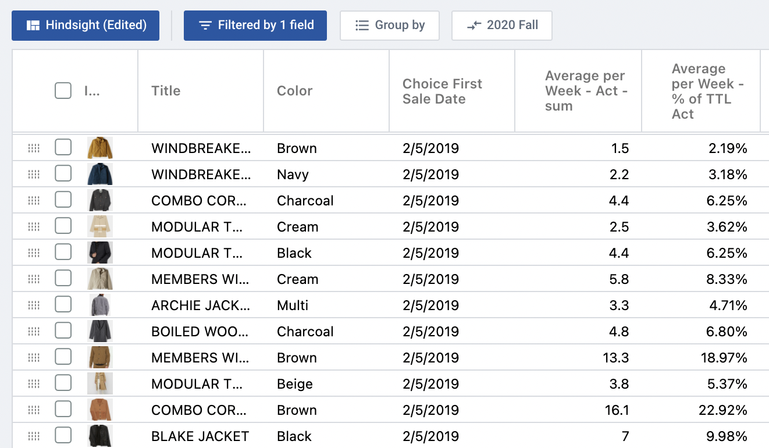769x448 pixels.
Task: Grab drag handle of Beige MODULAR T row
Action: point(34,384)
